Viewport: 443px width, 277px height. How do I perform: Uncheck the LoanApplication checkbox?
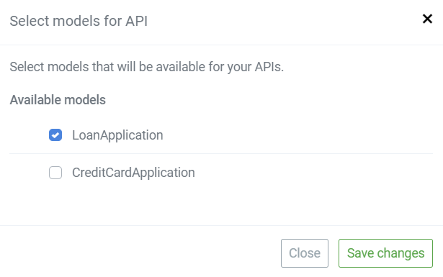pos(55,135)
